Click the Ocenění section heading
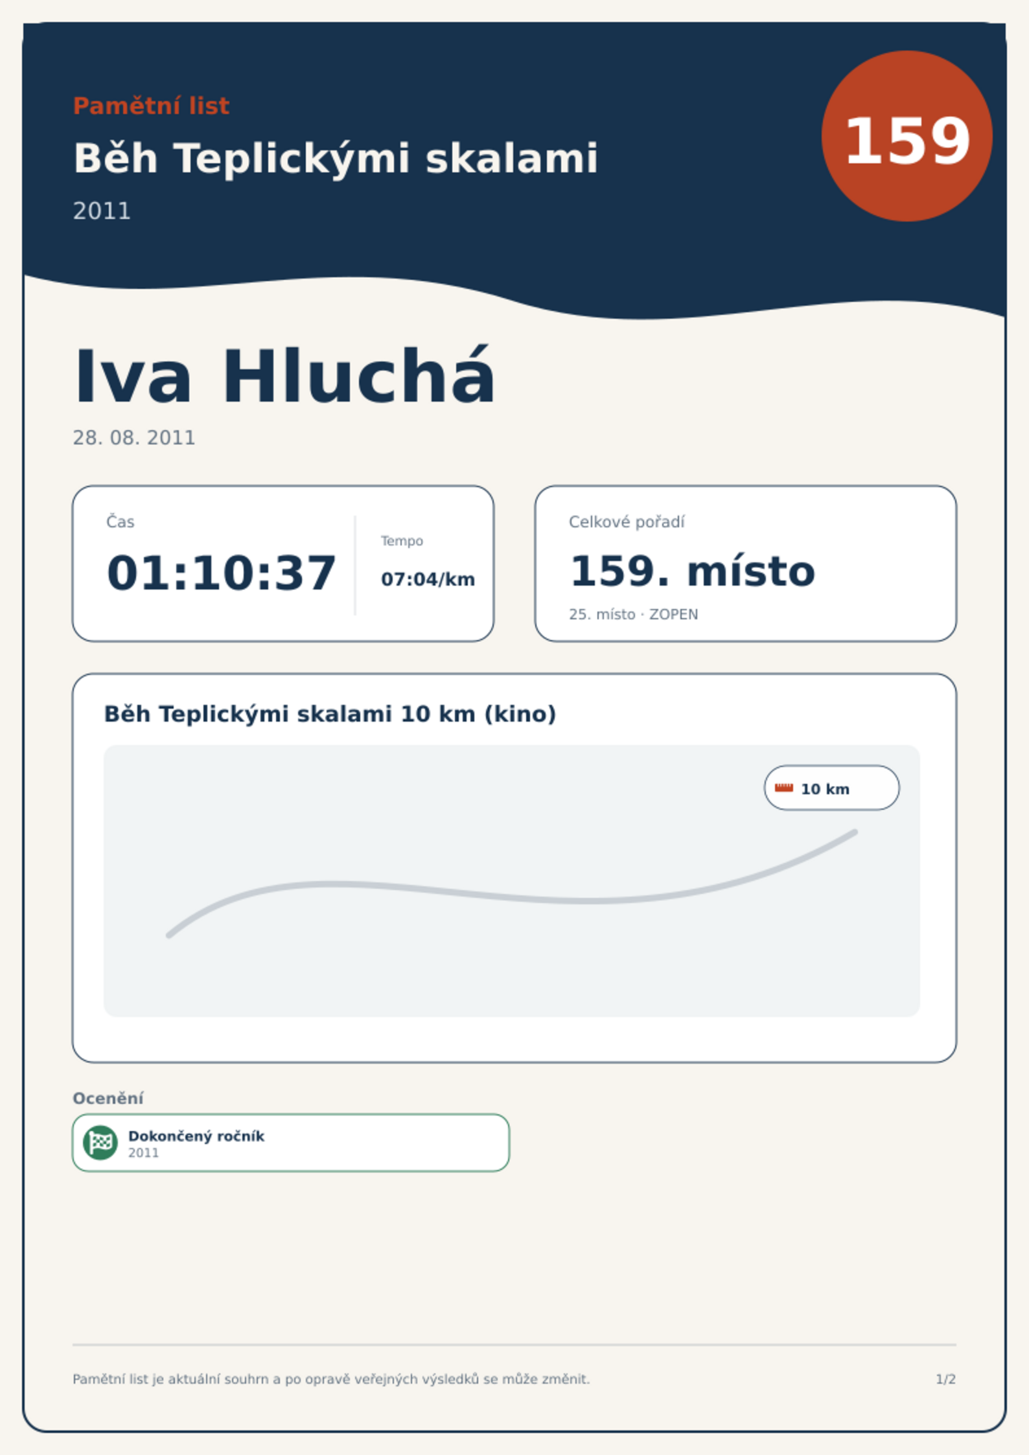 click(108, 1099)
